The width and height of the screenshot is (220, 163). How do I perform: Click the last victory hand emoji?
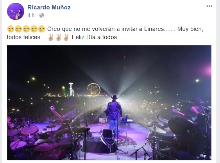coord(66,37)
